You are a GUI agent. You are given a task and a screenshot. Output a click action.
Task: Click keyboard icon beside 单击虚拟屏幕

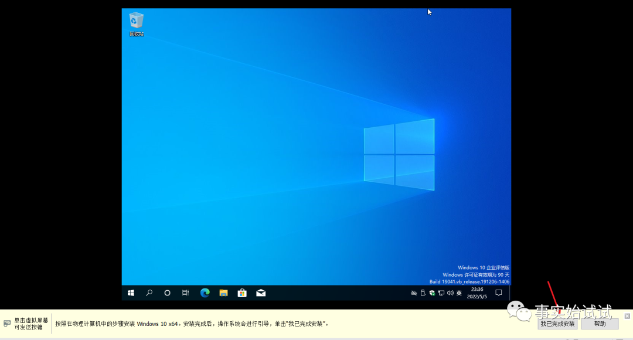[7, 324]
